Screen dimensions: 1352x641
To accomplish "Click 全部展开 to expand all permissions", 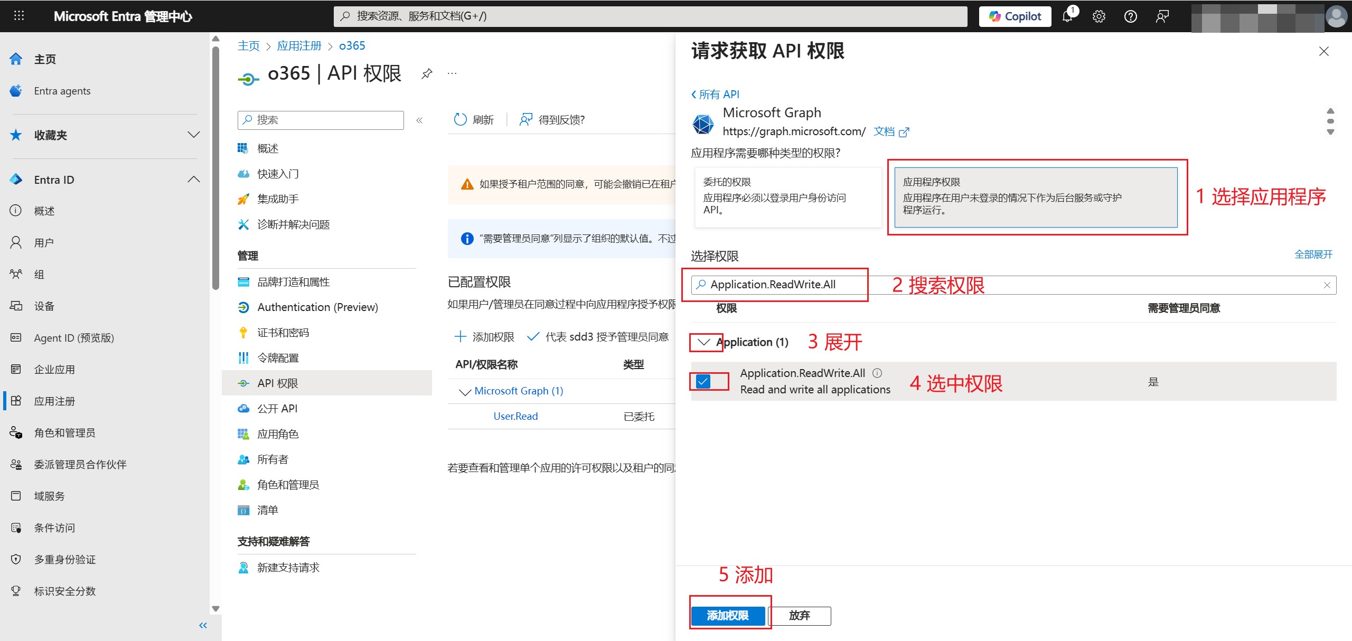I will pos(1313,254).
